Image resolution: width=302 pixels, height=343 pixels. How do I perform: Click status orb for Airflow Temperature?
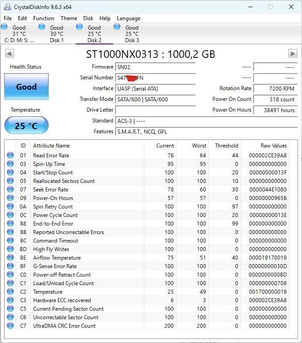10,258
